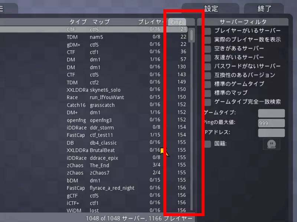
Task: Toggle the 国籍 filter checkbox
Action: pos(208,144)
